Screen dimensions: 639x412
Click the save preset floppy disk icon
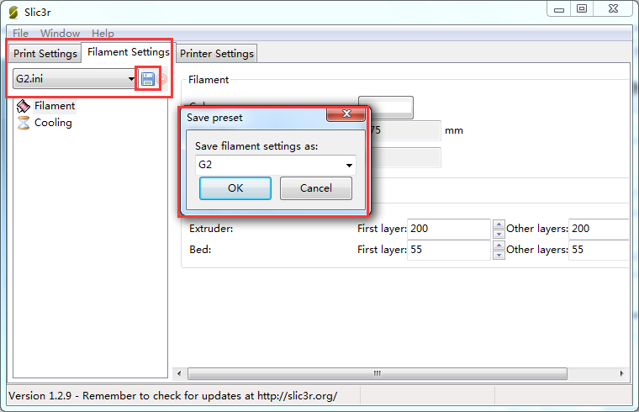(x=147, y=79)
